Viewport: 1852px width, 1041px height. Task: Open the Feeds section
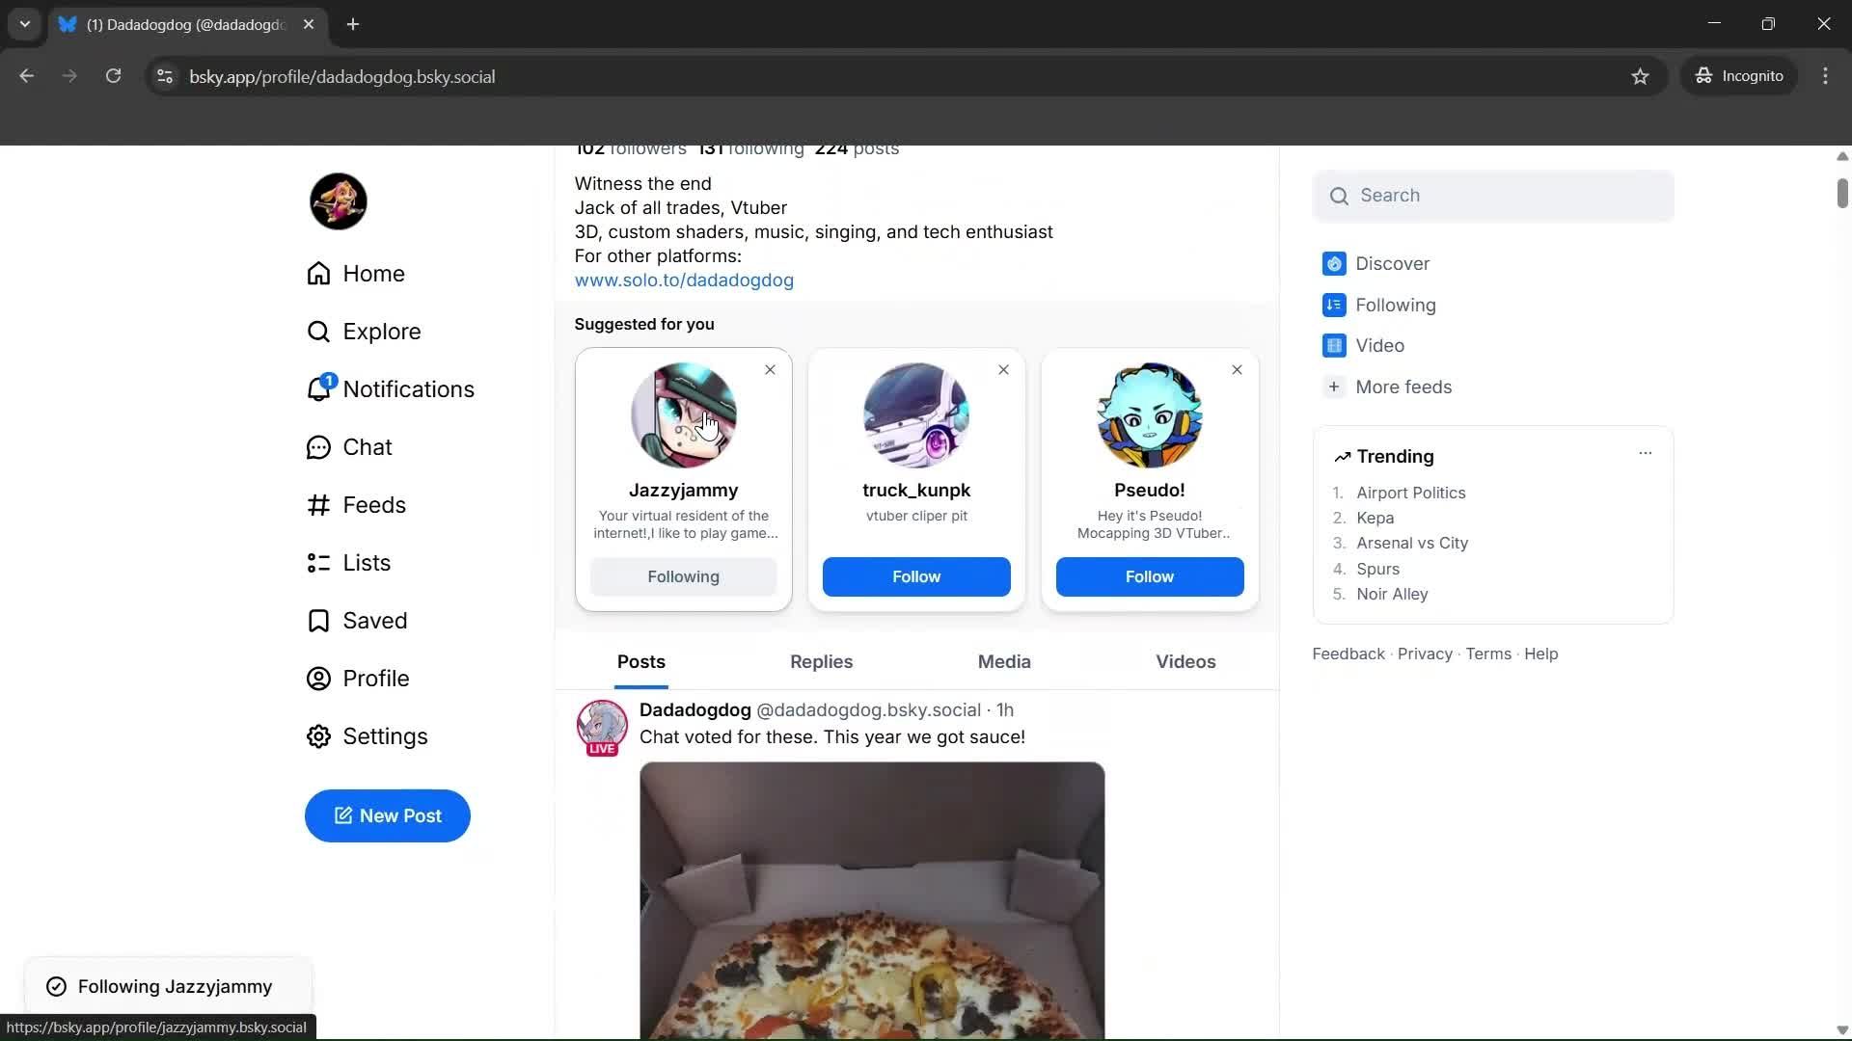coord(375,504)
